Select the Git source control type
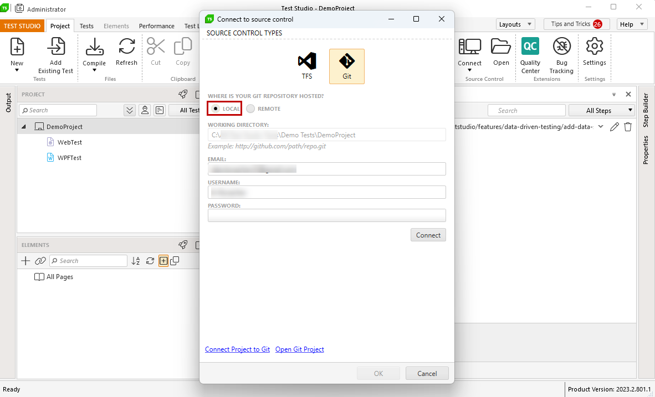 (x=347, y=66)
